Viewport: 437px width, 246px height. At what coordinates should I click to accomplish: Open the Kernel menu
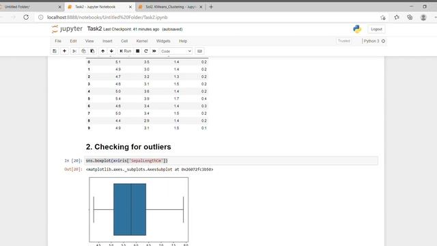[x=142, y=41]
